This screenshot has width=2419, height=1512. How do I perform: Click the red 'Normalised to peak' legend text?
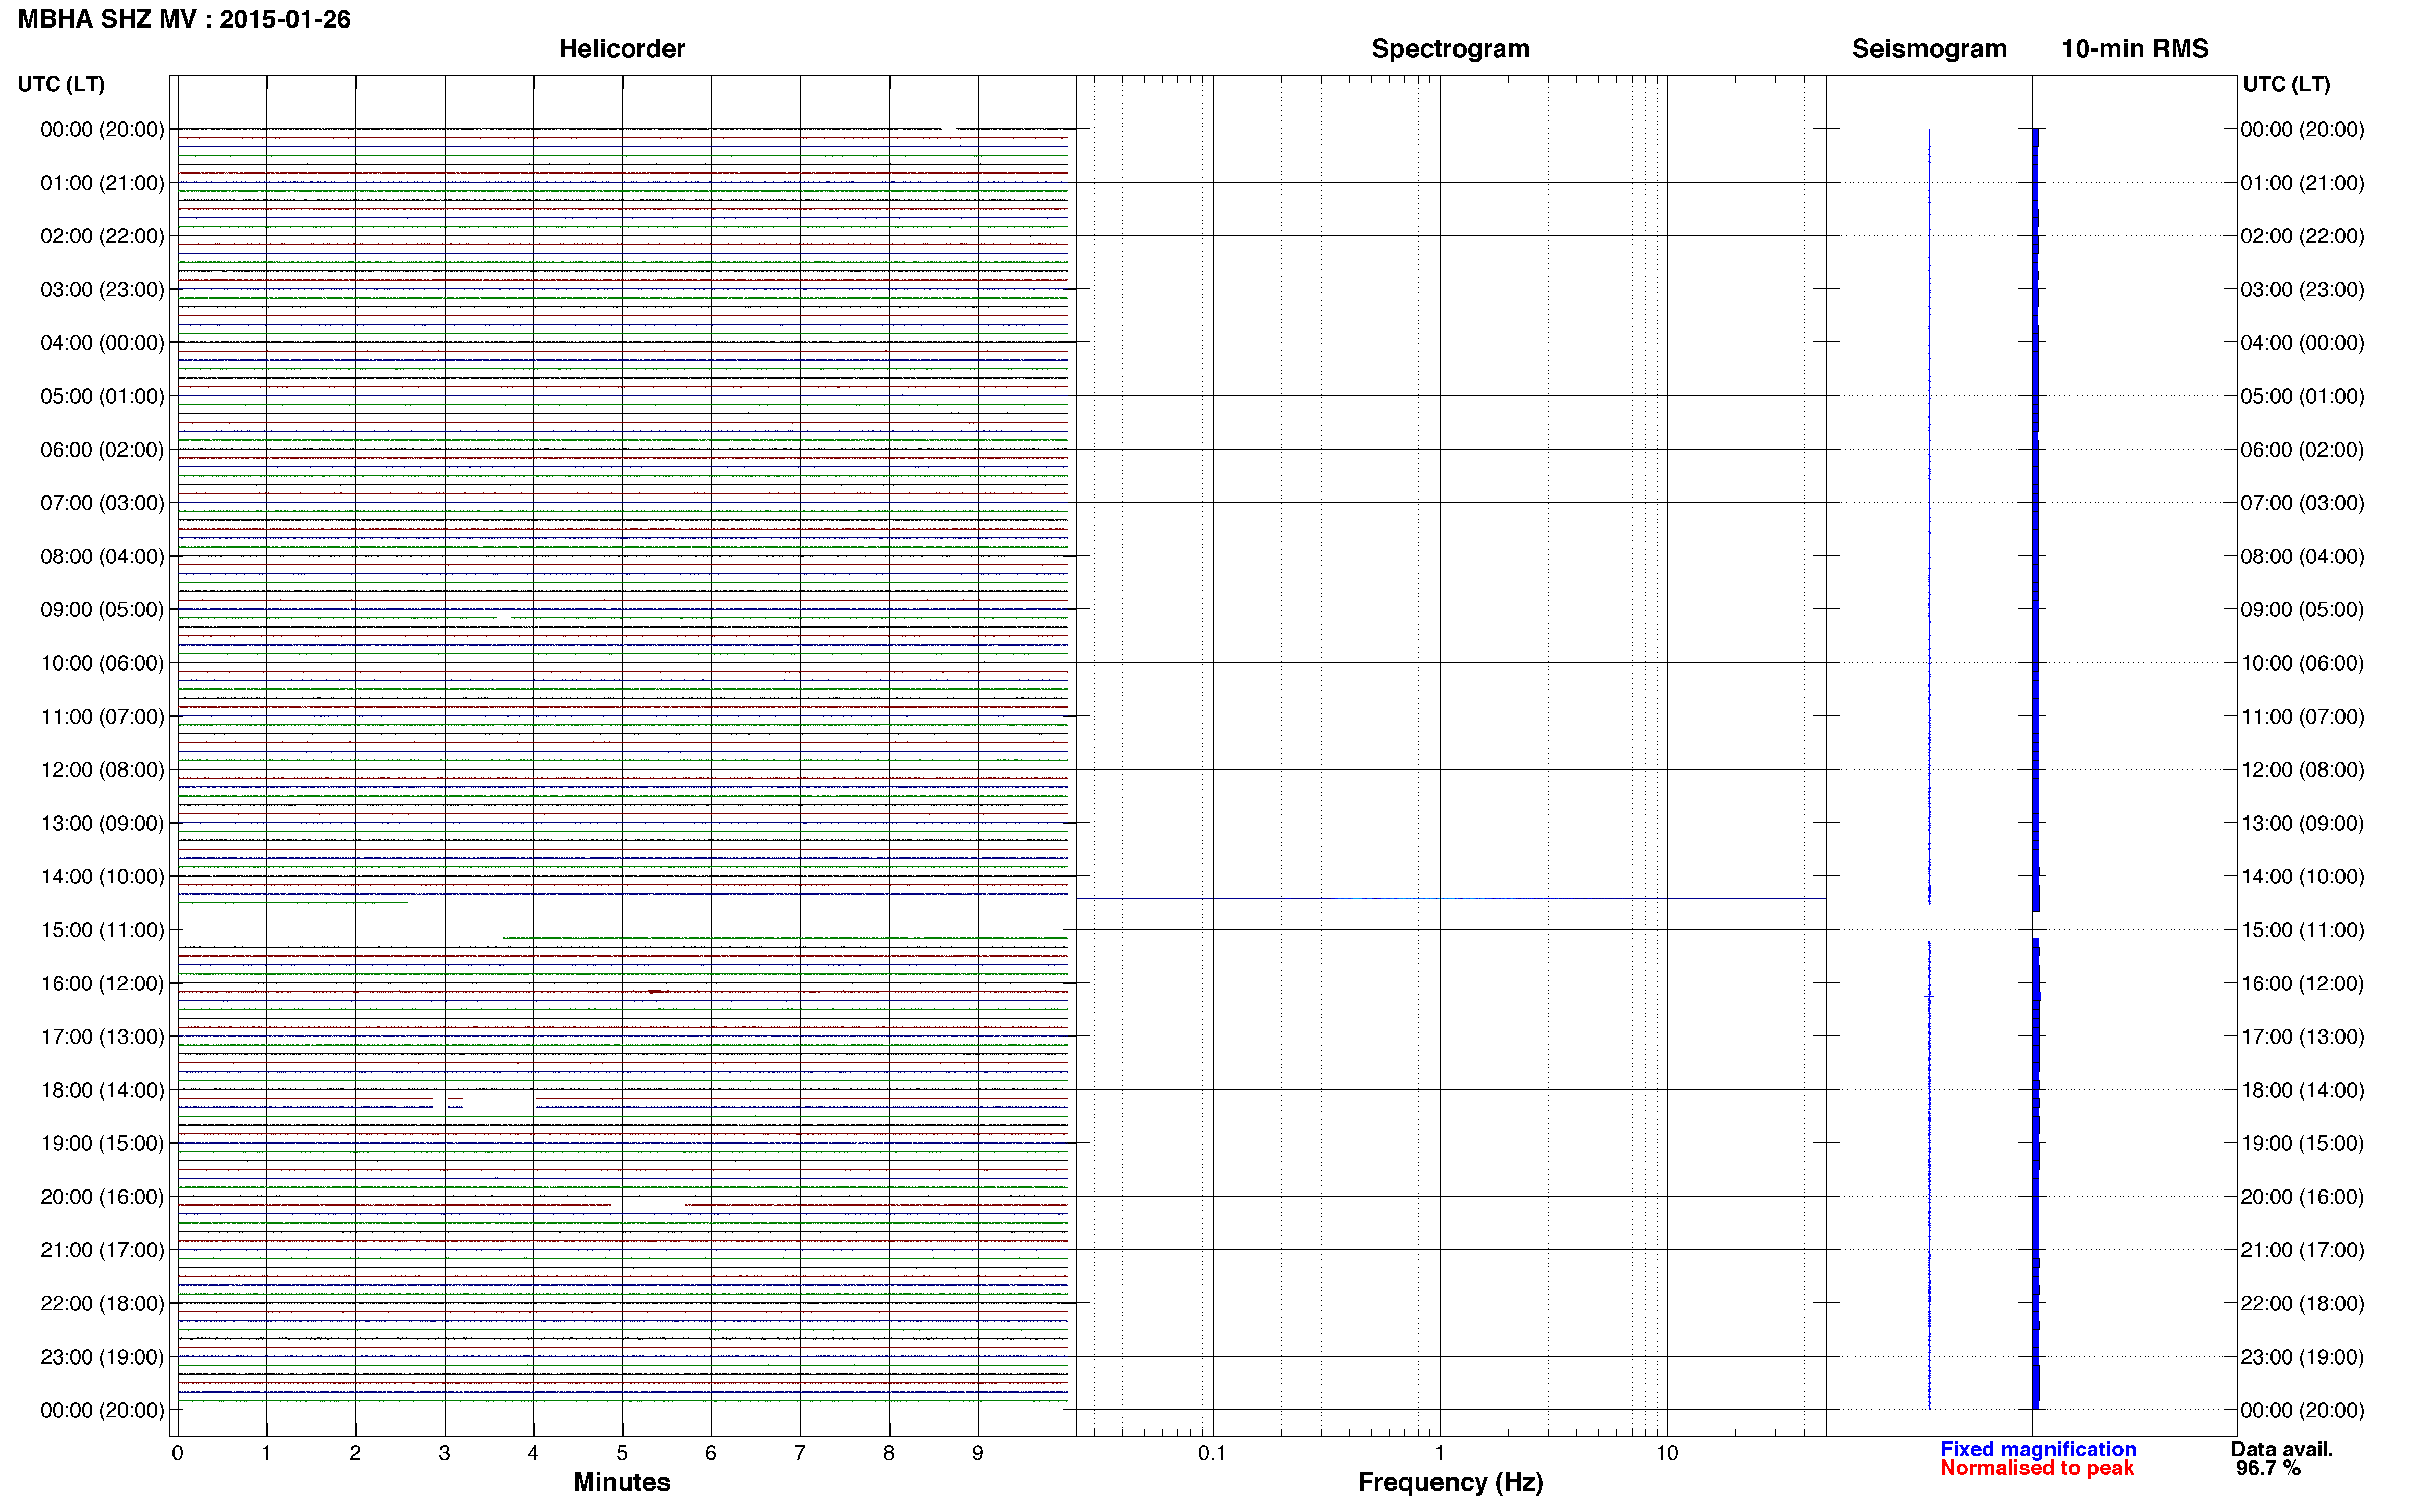coord(2037,1468)
